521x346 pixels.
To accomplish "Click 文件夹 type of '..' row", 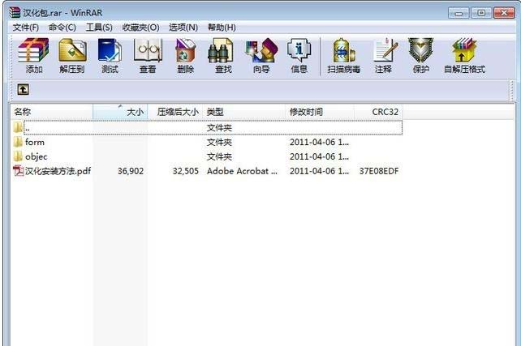I will pos(219,127).
